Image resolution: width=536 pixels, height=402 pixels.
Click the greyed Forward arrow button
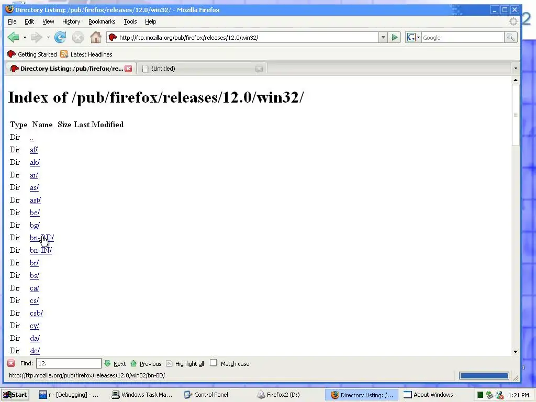click(36, 37)
